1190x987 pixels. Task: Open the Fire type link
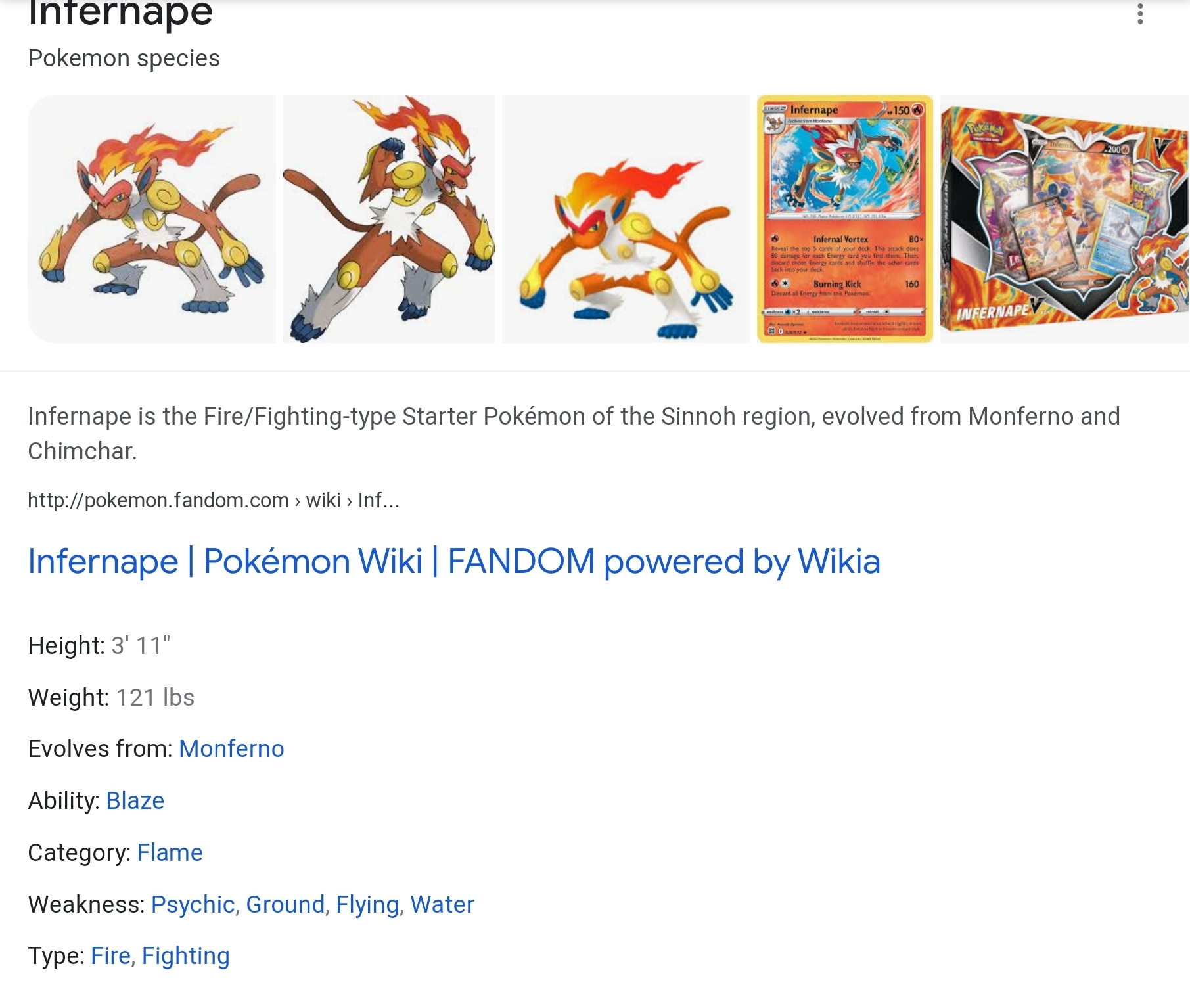111,956
